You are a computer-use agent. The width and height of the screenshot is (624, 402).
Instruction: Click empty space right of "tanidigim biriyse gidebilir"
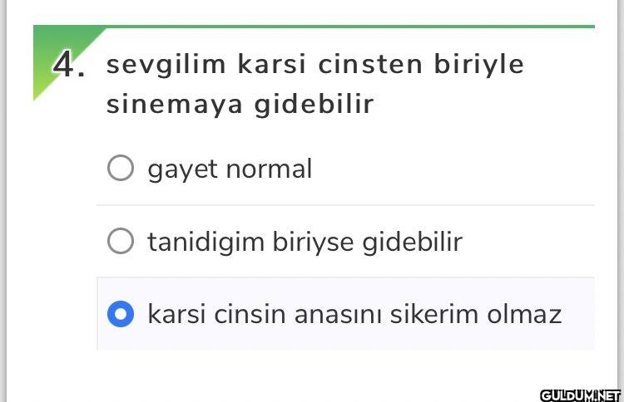(532, 242)
